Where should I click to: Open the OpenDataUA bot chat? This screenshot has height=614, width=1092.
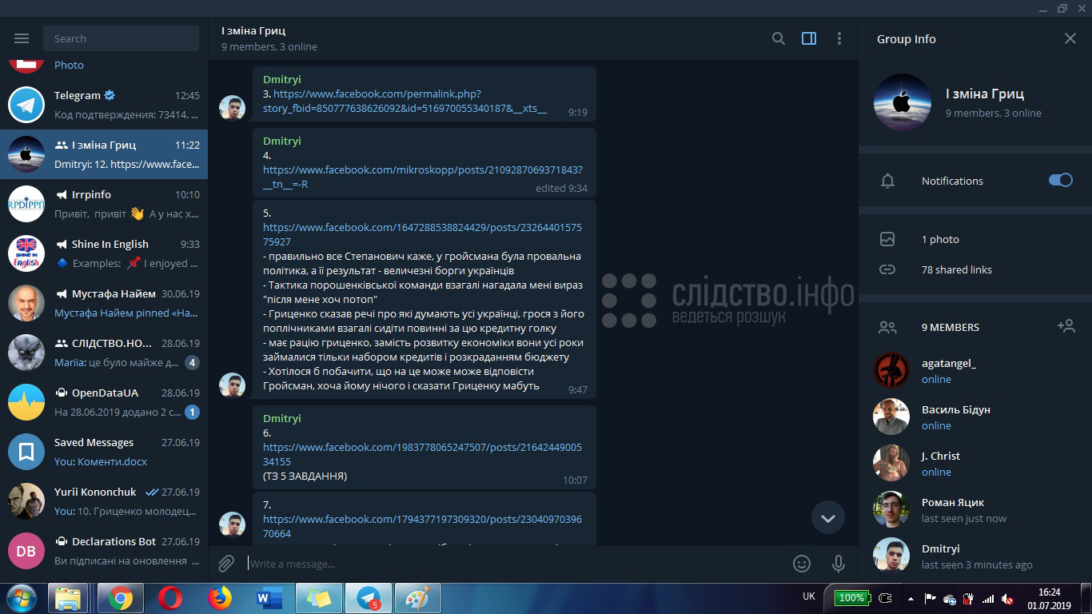(x=104, y=402)
